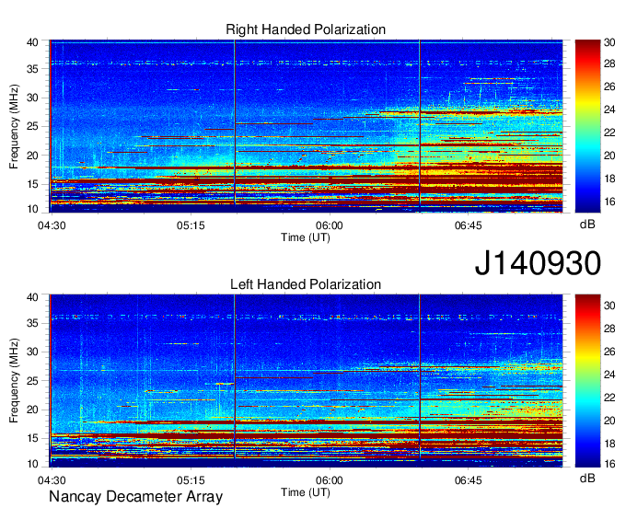Click the 22 dB label on top color bar
Image resolution: width=626 pixels, height=508 pixels.
[x=609, y=133]
